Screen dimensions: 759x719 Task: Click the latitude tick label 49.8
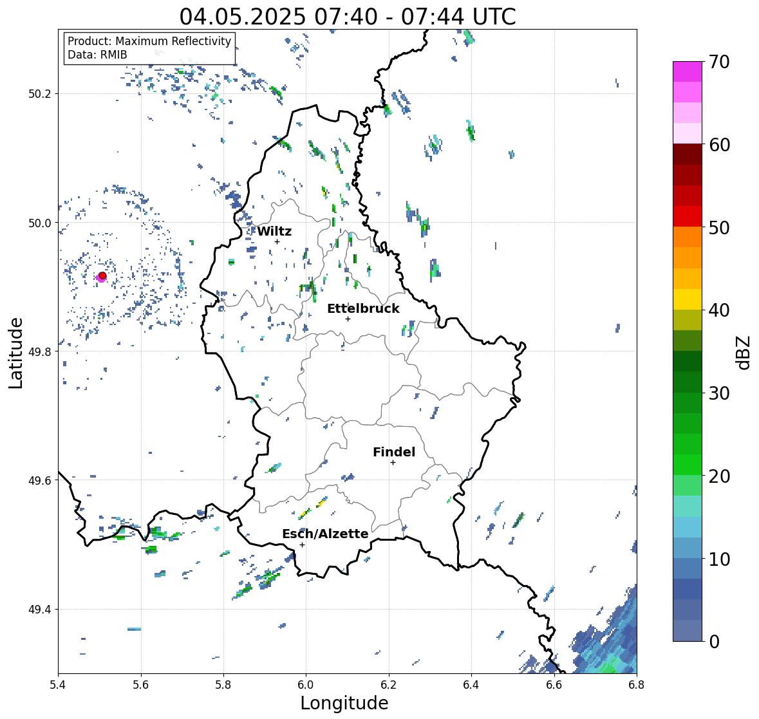pos(40,351)
